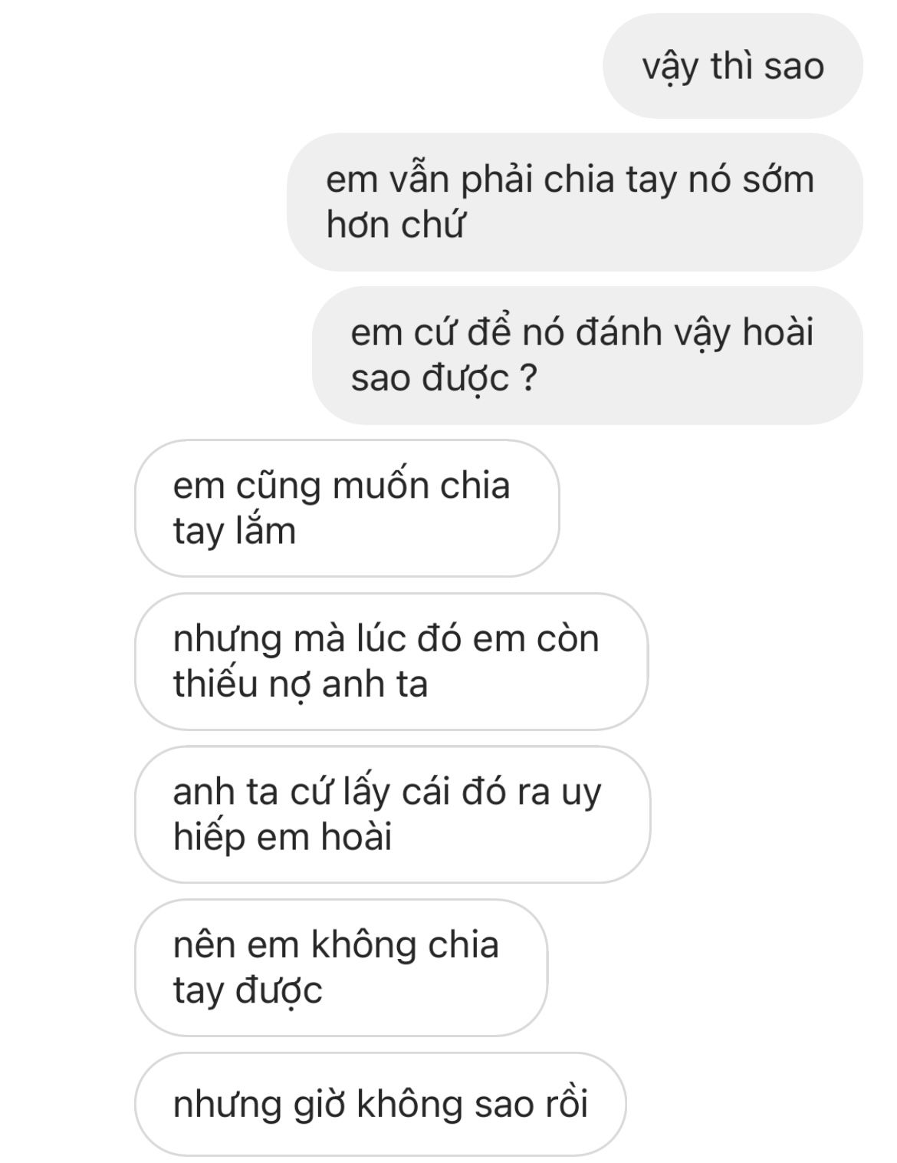Select the "em cũng muốn chia tay lắm" reply
Screen dimensions: 897x1163
coord(347,508)
